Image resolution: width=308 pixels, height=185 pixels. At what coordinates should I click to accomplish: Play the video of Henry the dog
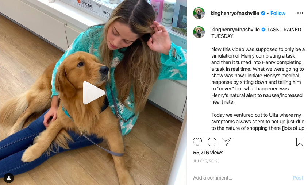(x=94, y=93)
